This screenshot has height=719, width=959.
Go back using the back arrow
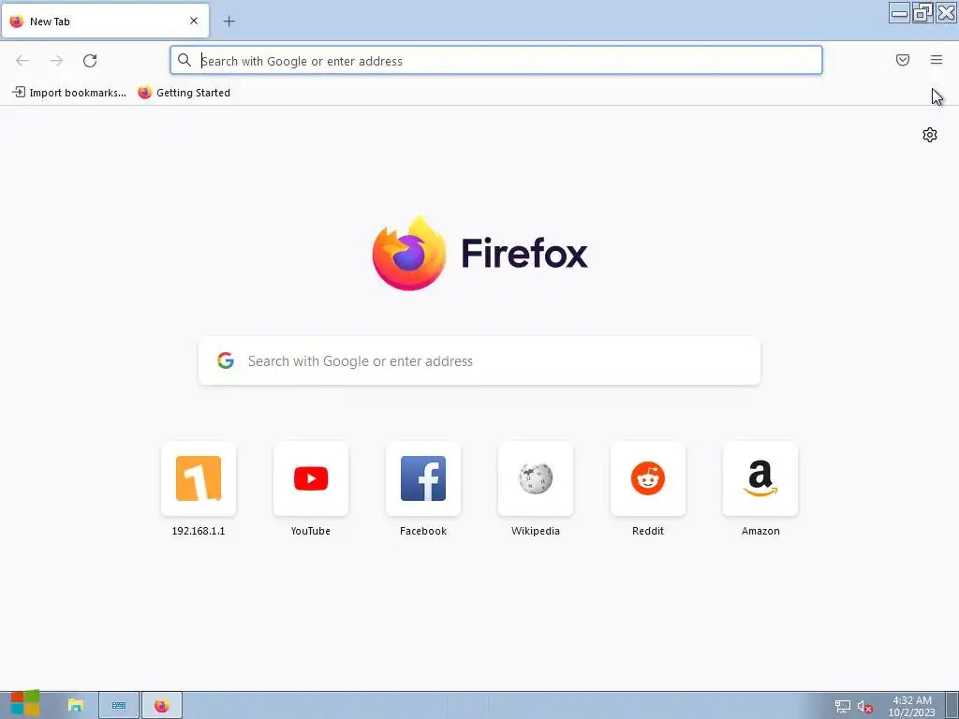tap(22, 61)
